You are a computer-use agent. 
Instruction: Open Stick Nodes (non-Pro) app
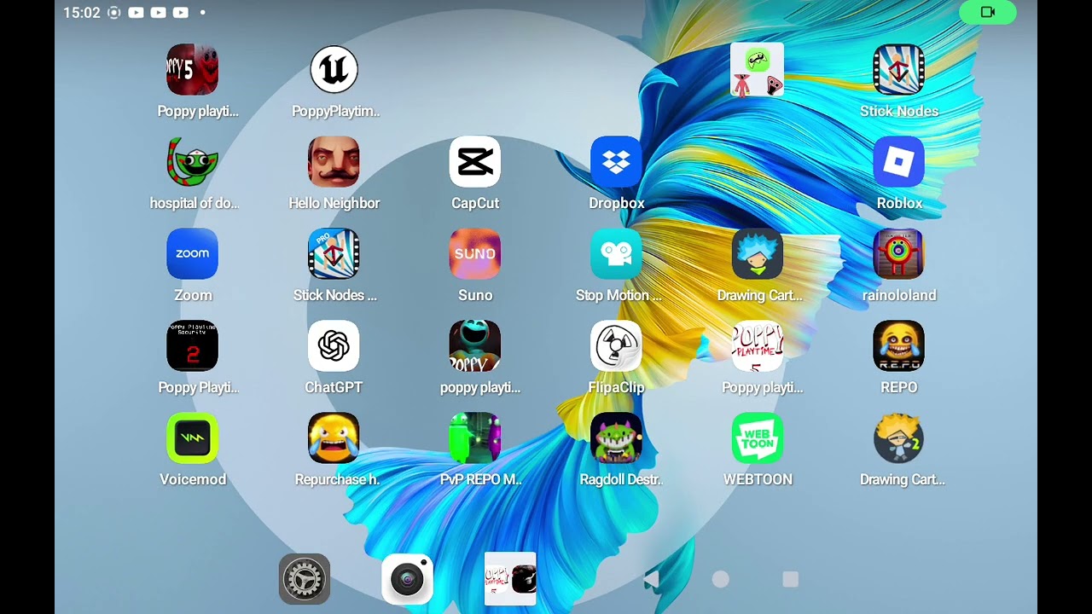click(899, 70)
